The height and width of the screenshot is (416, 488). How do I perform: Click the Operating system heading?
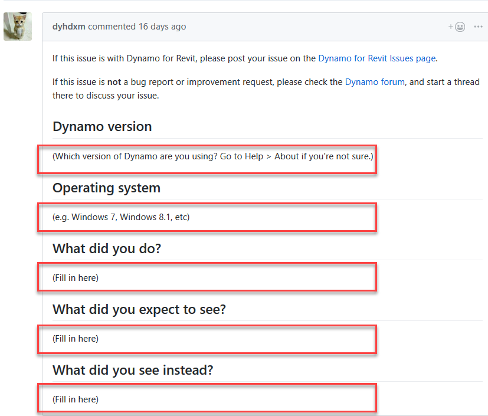point(106,188)
